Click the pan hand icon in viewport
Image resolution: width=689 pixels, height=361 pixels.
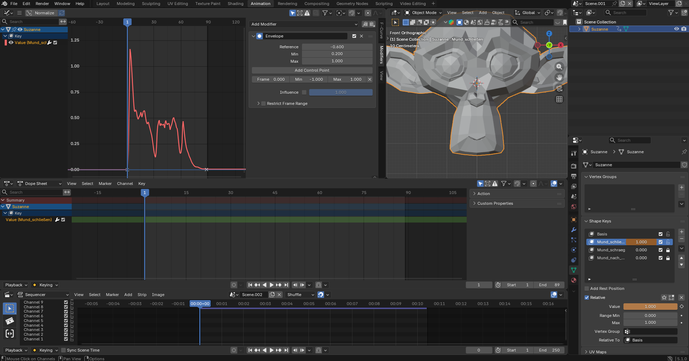559,78
